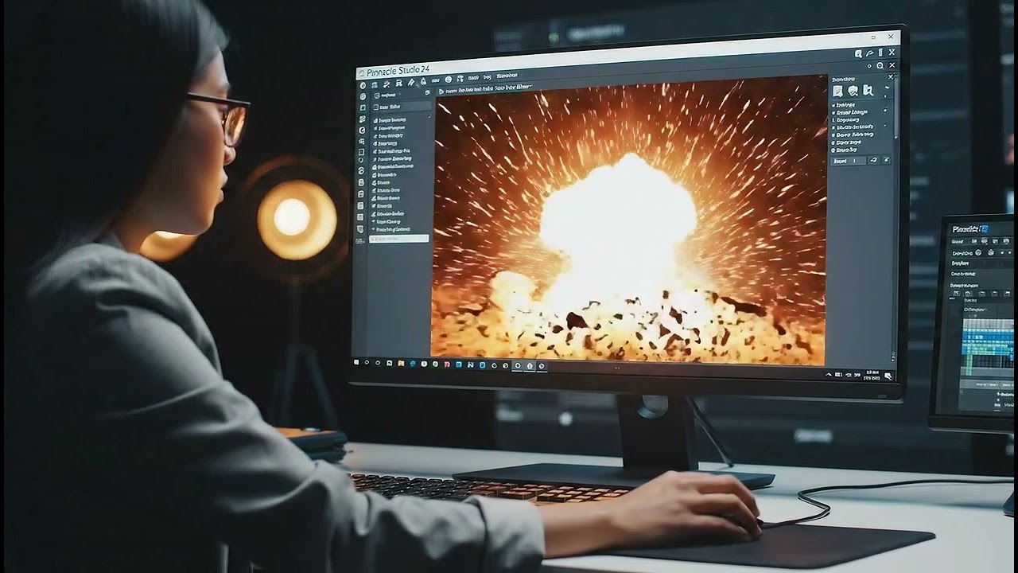Click the circled zoom icon below the top-right toolbar
This screenshot has height=573, width=1018.
pyautogui.click(x=880, y=65)
